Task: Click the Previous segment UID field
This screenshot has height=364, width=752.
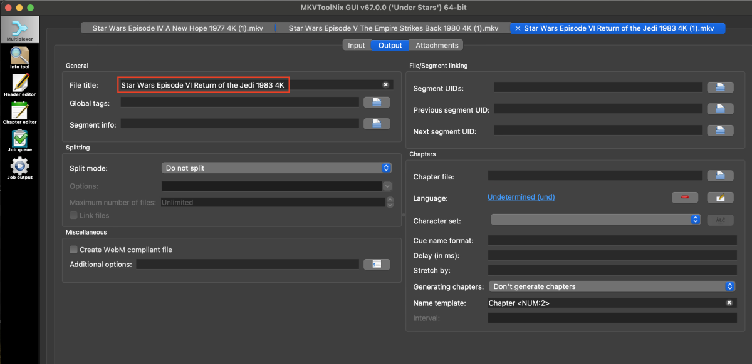Action: [x=598, y=109]
